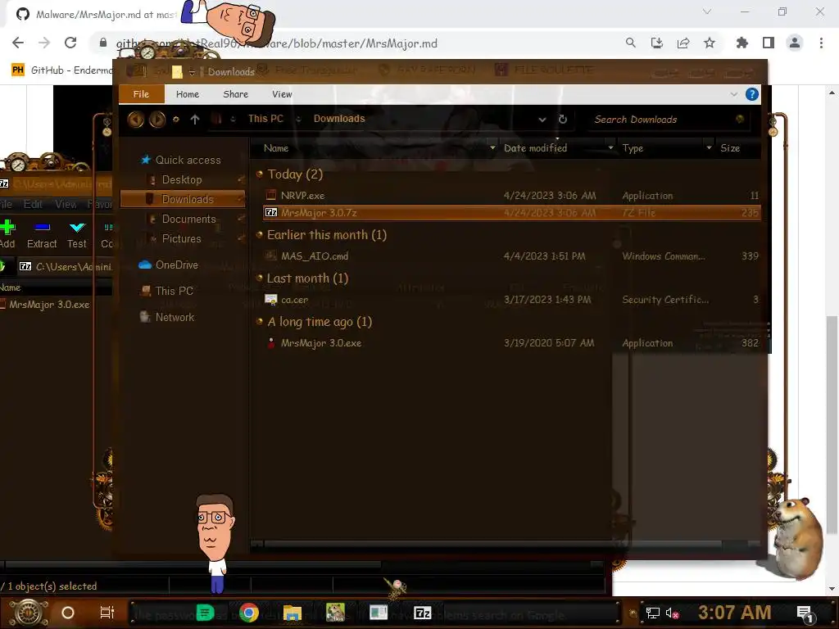Open the Edit menu in 7-Zip

33,204
